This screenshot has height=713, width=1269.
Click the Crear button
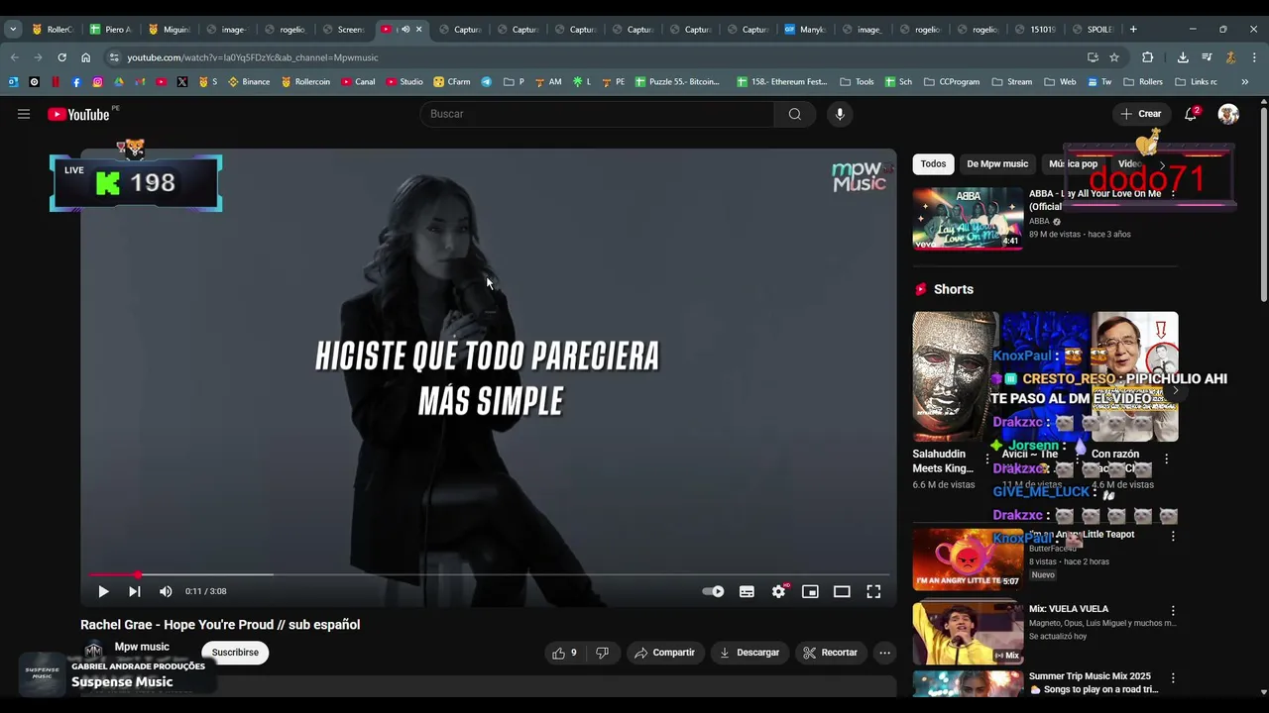tap(1141, 114)
